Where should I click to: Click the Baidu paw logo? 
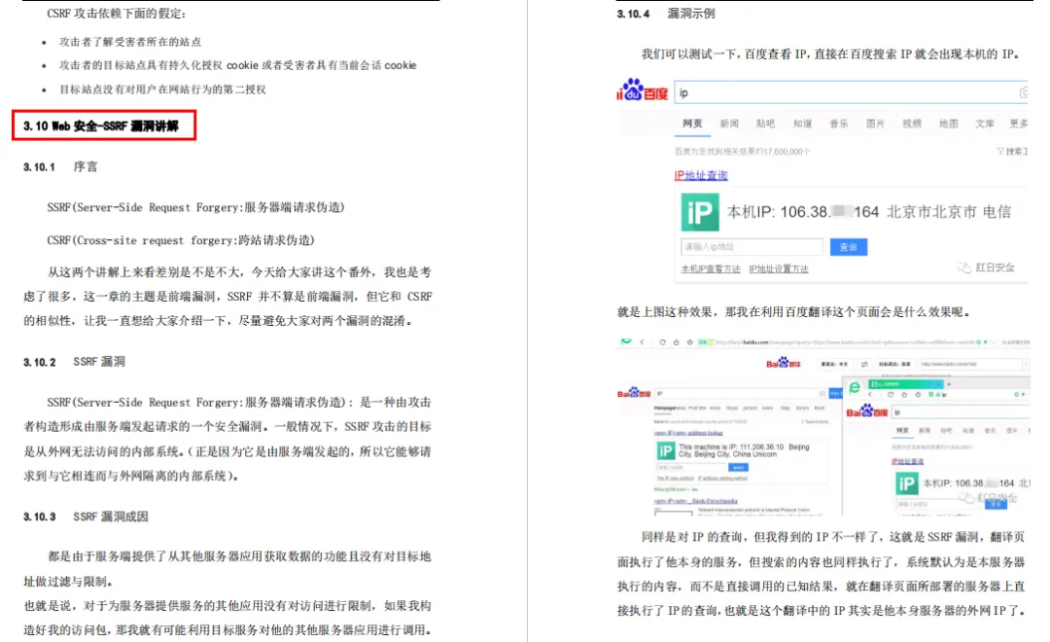click(x=633, y=89)
